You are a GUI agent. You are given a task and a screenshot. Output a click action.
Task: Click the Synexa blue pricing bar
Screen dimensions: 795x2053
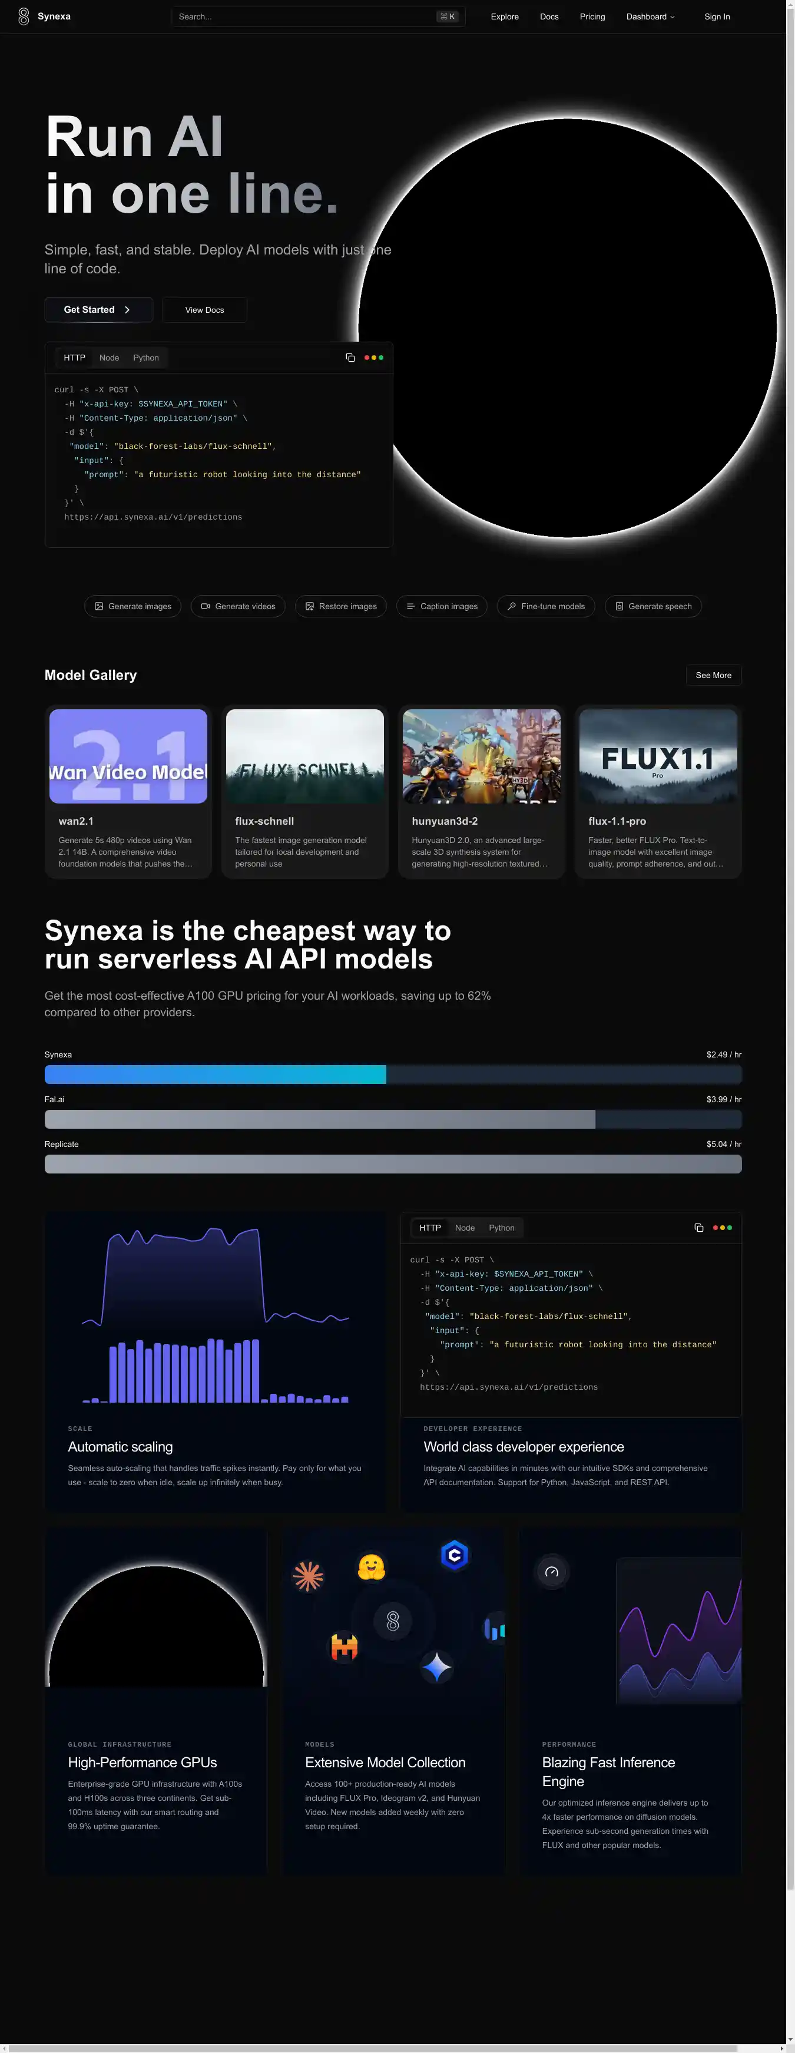(x=215, y=1075)
